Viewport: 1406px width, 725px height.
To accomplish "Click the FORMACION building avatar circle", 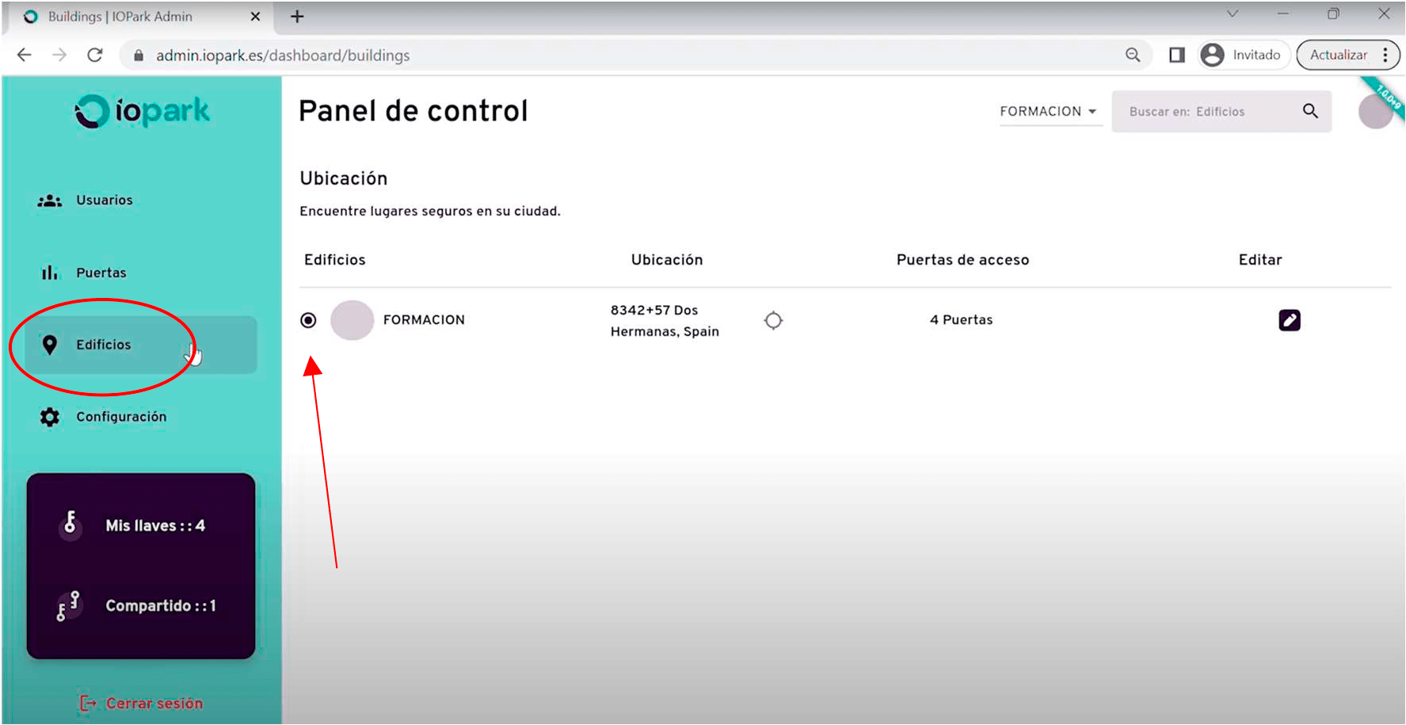I will pyautogui.click(x=352, y=320).
